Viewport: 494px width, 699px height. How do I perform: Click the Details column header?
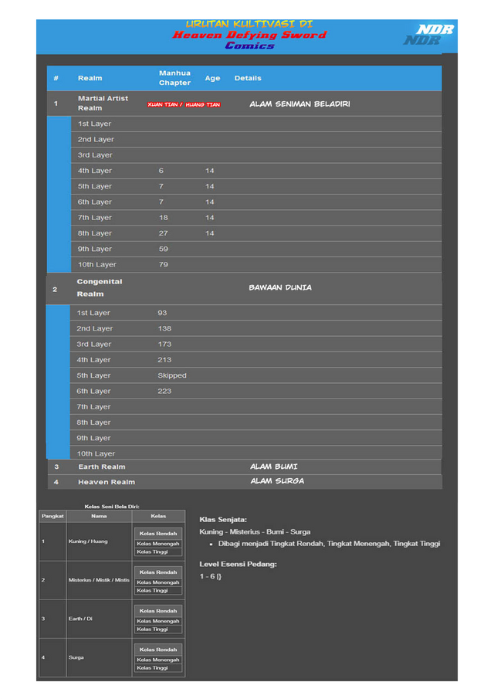click(x=248, y=78)
